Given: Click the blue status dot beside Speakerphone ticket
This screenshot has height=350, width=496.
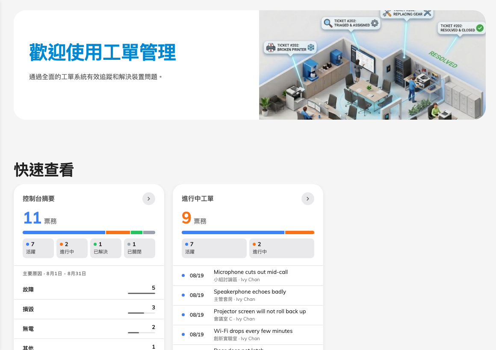Looking at the screenshot, I should pyautogui.click(x=183, y=295).
